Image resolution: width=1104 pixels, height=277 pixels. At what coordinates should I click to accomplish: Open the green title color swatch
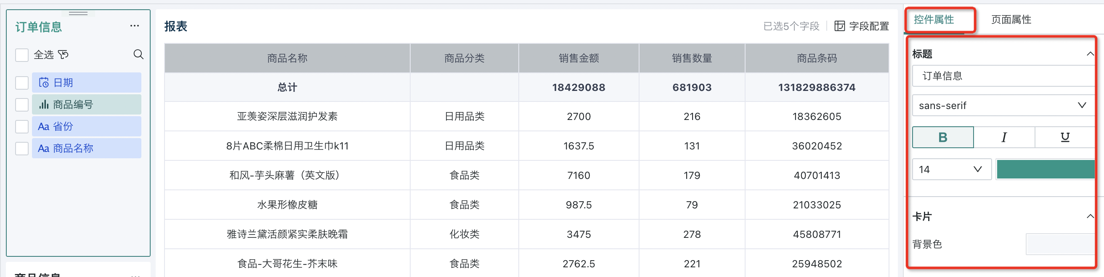[x=1045, y=169]
